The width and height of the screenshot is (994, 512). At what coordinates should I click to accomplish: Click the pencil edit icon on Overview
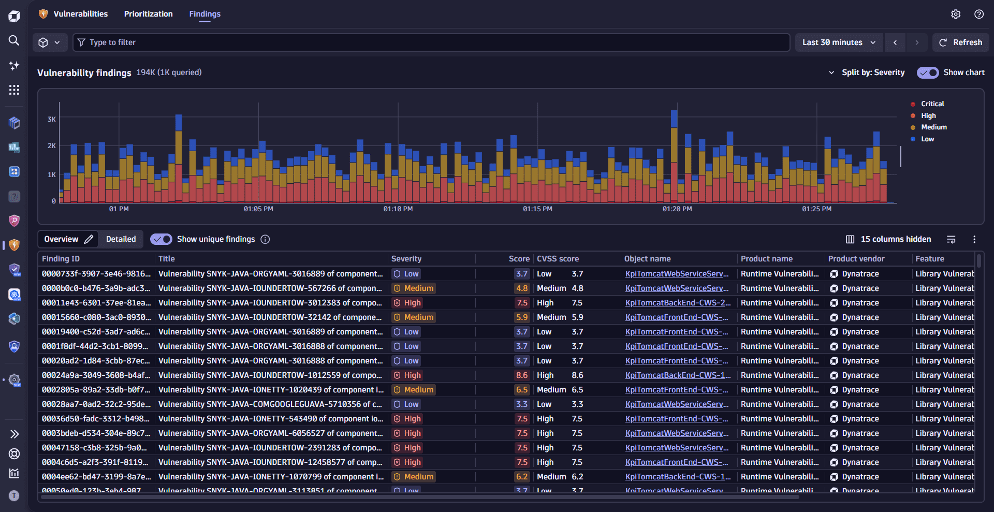point(89,239)
